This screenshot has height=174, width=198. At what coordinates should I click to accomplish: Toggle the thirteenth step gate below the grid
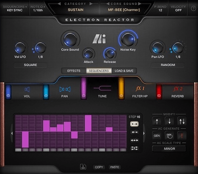click(102, 150)
